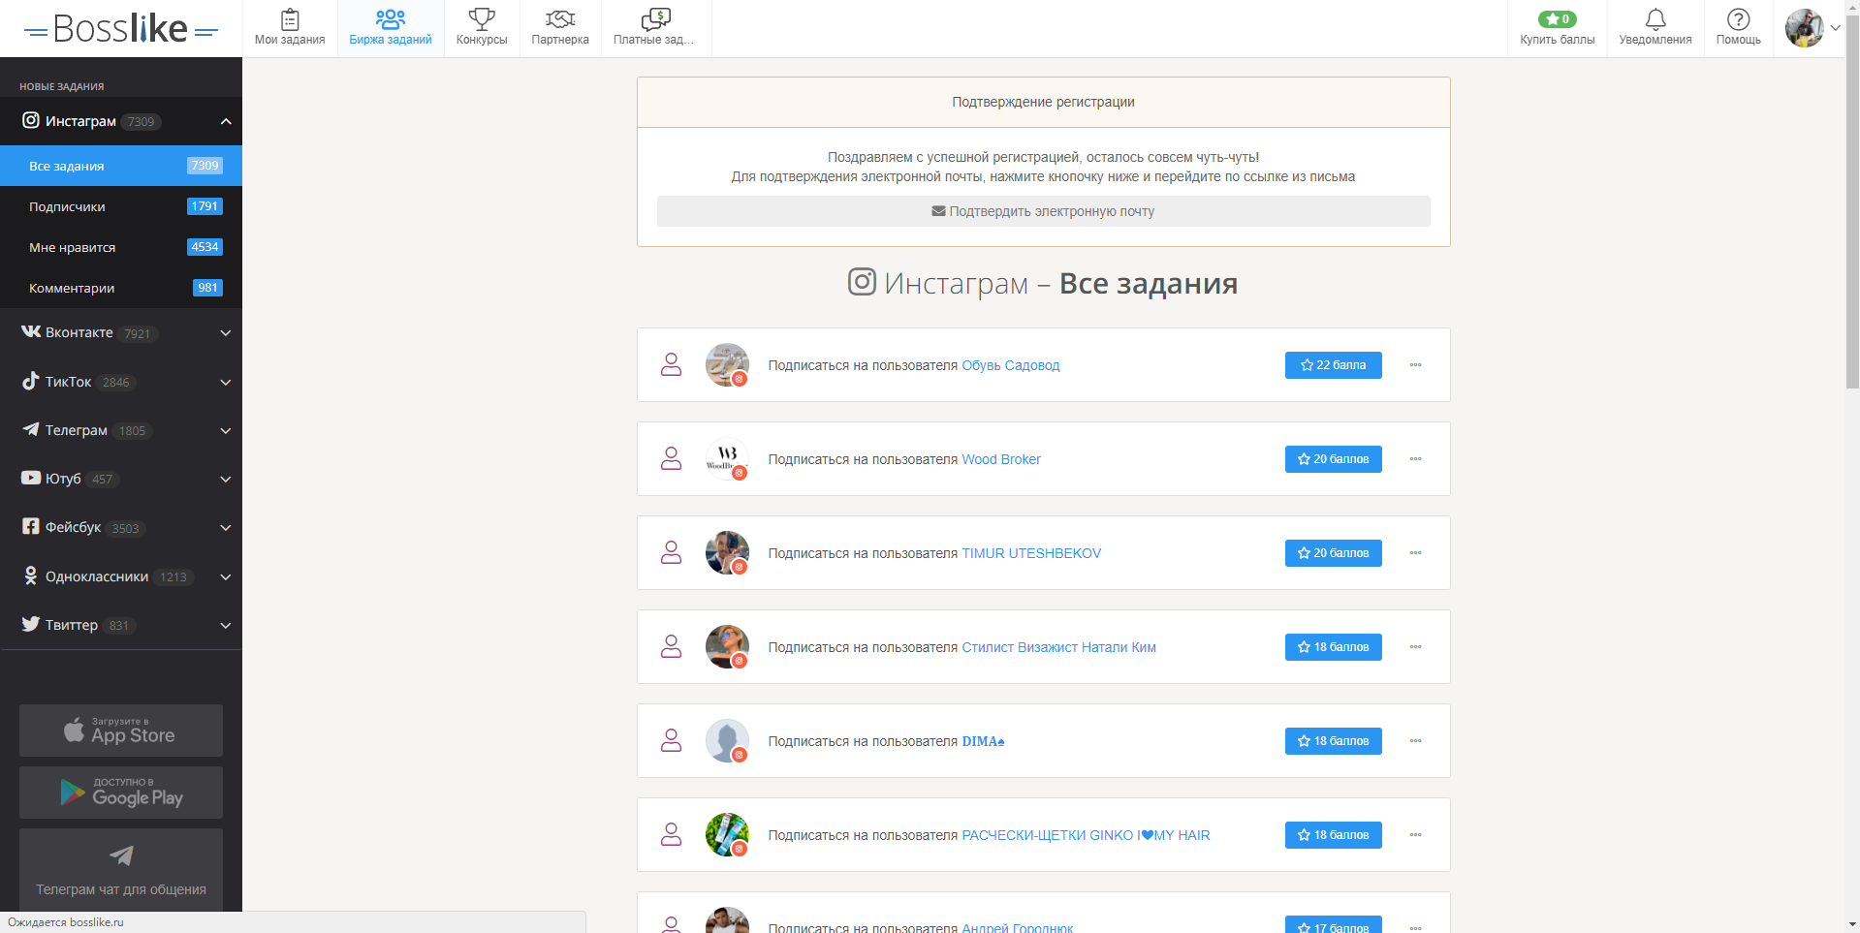
Task: Click the Инстаграм sidebar logo icon
Action: (x=31, y=120)
